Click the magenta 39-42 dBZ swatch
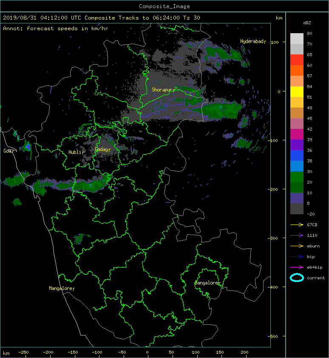This screenshot has width=329, height=358. pos(297,134)
